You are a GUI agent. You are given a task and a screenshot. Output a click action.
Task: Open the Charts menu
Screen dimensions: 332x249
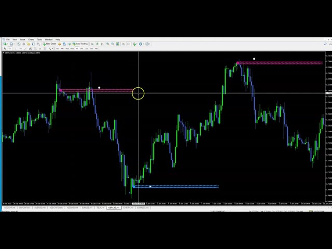pyautogui.click(x=31, y=39)
